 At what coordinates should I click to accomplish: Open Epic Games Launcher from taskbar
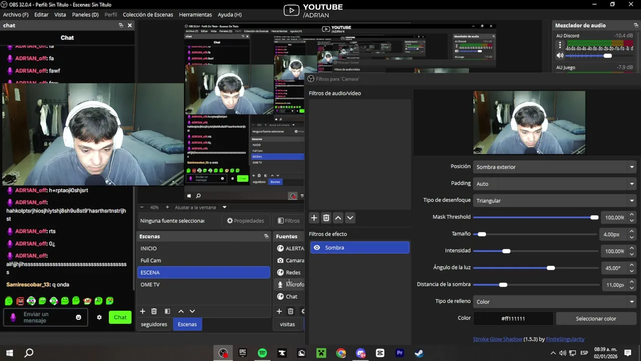click(243, 353)
